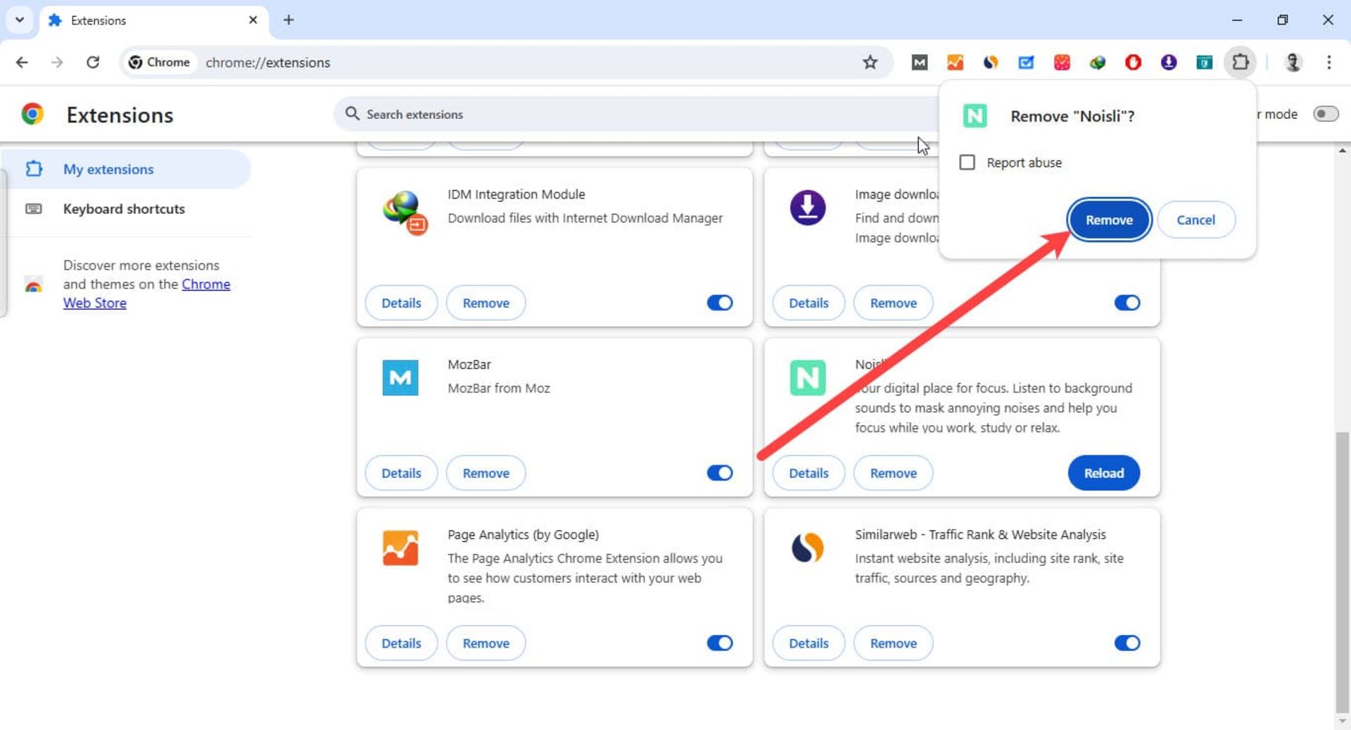
Task: Open the Similarweb toolbar extension icon
Action: point(991,62)
